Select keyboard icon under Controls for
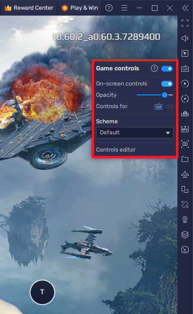The height and width of the screenshot is (314, 193). click(x=158, y=106)
